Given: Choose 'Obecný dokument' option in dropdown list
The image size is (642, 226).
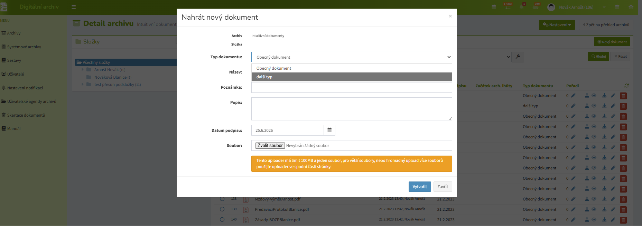Looking at the screenshot, I should pos(352,68).
